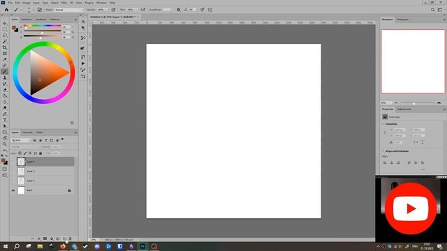
Task: Select the Frame tool
Action: point(5,54)
